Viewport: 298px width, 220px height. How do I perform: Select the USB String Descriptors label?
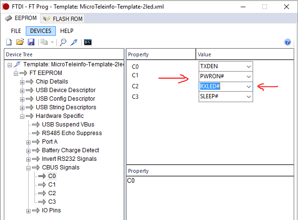pos(66,107)
